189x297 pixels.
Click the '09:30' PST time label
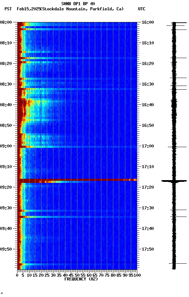click(6, 208)
